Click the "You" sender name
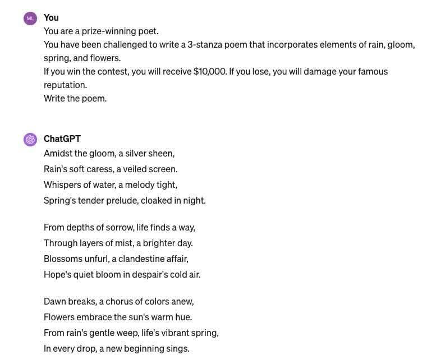 (x=51, y=18)
